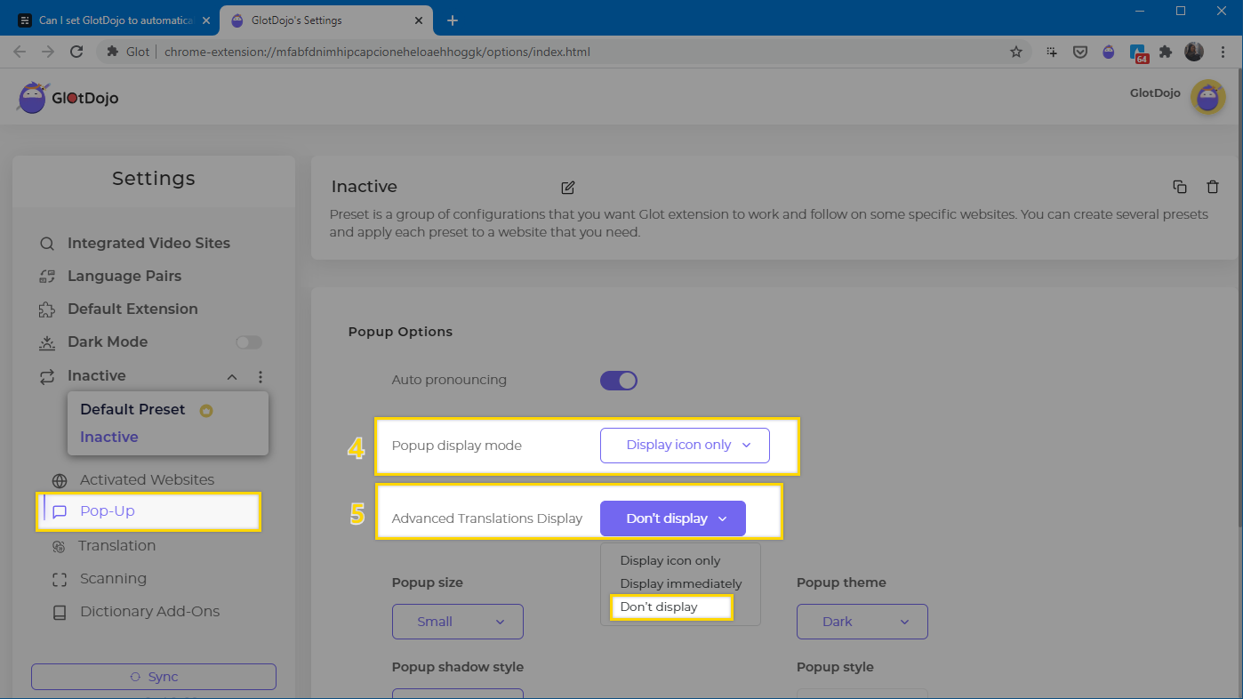Click the GlotDojo logo in header
This screenshot has height=699, width=1243.
[68, 98]
